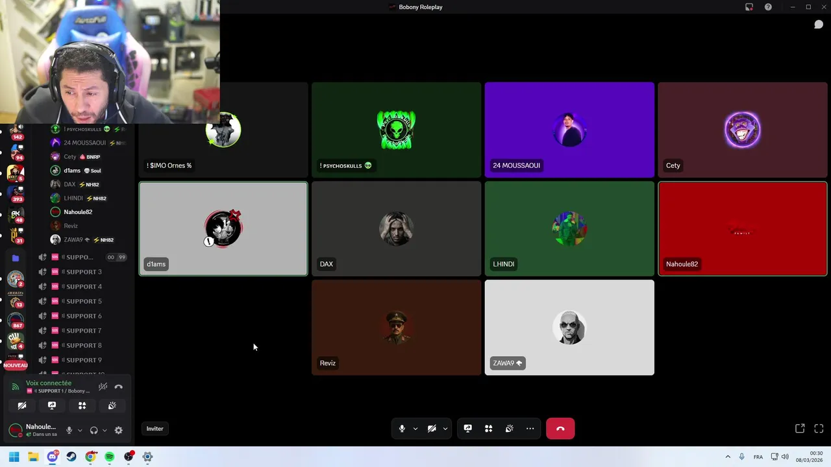This screenshot has height=467, width=831.
Task: Enable camera from the voice connected panel
Action: tap(22, 405)
